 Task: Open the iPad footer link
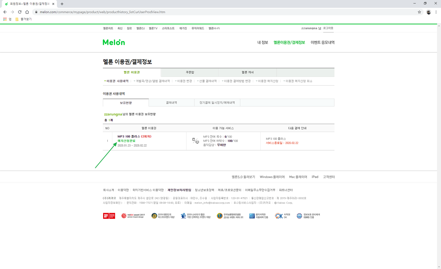click(x=315, y=177)
